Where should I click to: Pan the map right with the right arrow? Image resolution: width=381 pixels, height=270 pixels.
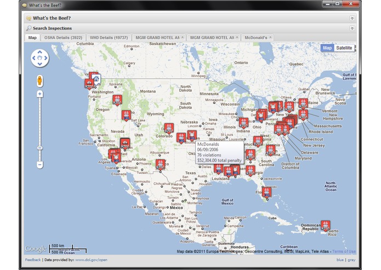pyautogui.click(x=46, y=58)
